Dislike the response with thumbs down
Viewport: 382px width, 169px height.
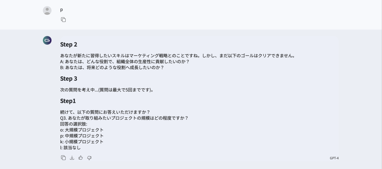(x=90, y=158)
